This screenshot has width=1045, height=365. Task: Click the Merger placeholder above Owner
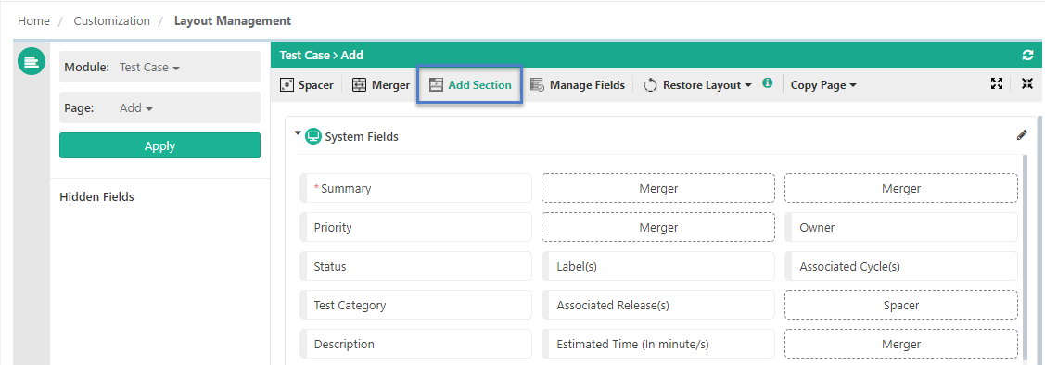[901, 188]
